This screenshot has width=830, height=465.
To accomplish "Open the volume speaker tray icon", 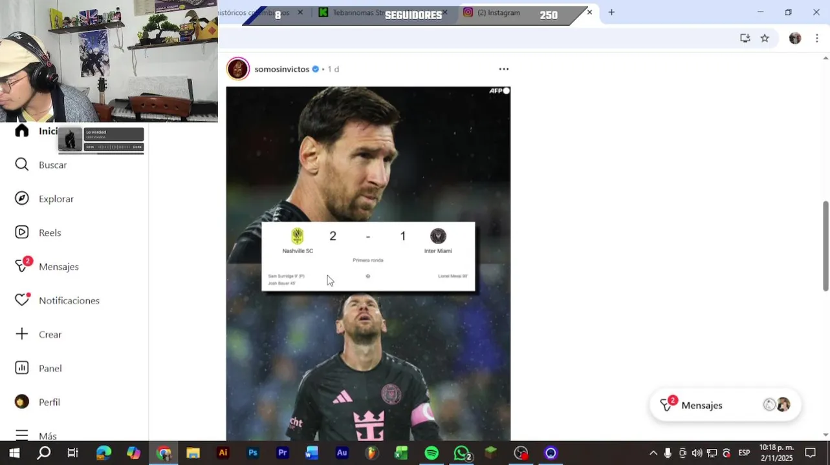I will (697, 453).
